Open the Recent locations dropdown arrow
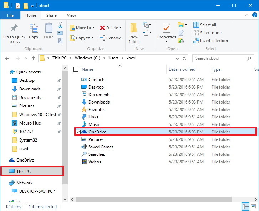The image size is (259, 211). click(26, 58)
